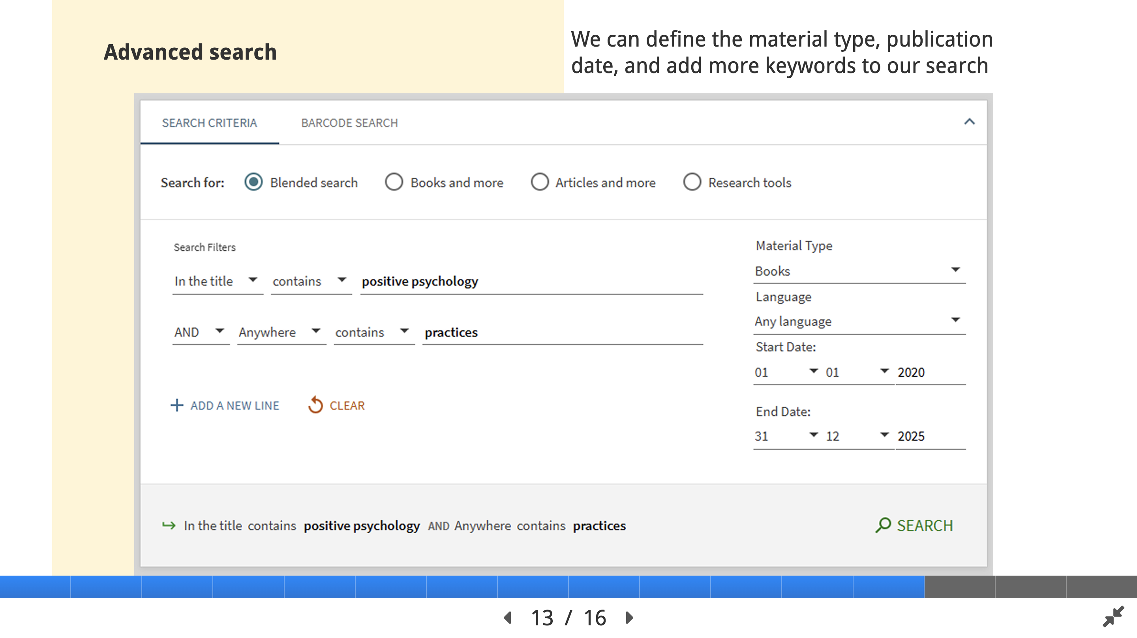Switch to the Barcode Search tab

coord(349,123)
